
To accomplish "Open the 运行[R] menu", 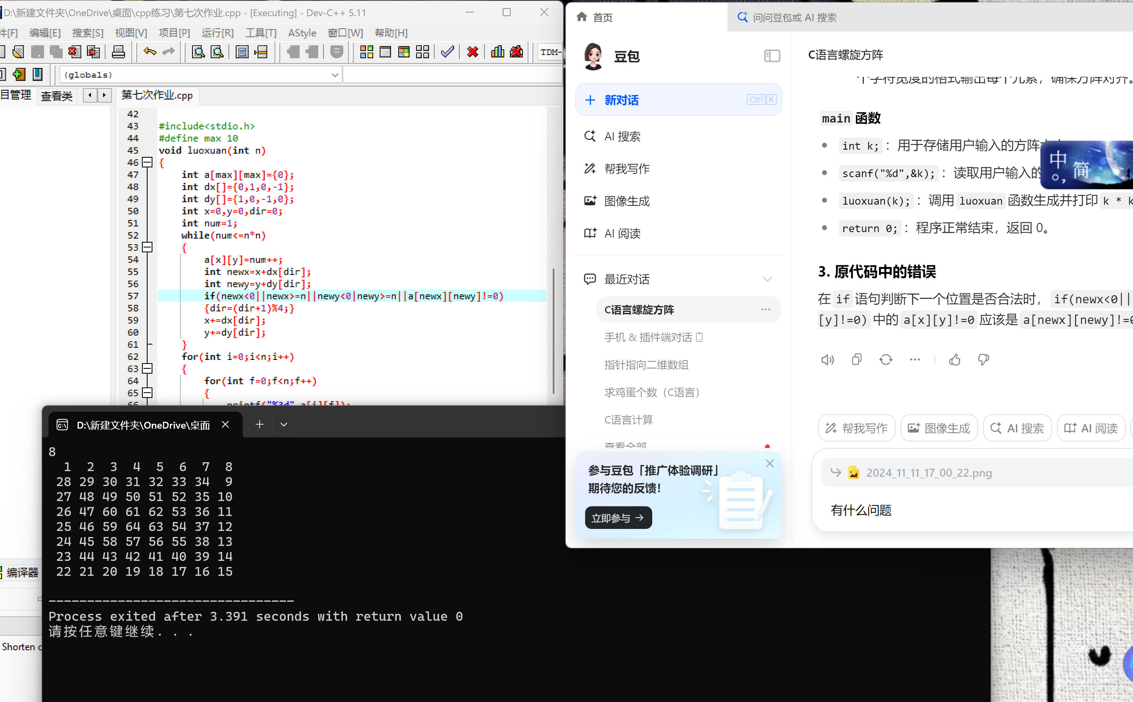I will click(217, 33).
